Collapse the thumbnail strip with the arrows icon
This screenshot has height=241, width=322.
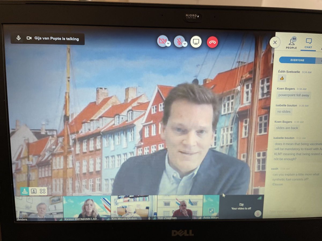tap(211, 210)
